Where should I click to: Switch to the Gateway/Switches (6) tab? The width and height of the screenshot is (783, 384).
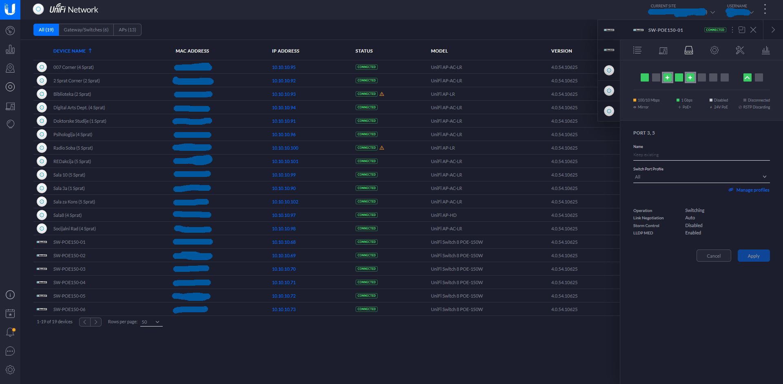pos(86,30)
